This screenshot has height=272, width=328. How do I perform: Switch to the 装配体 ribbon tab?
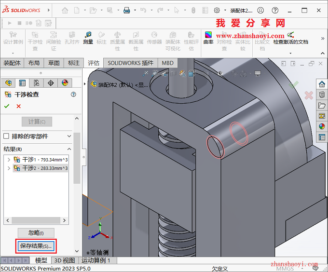click(x=12, y=63)
